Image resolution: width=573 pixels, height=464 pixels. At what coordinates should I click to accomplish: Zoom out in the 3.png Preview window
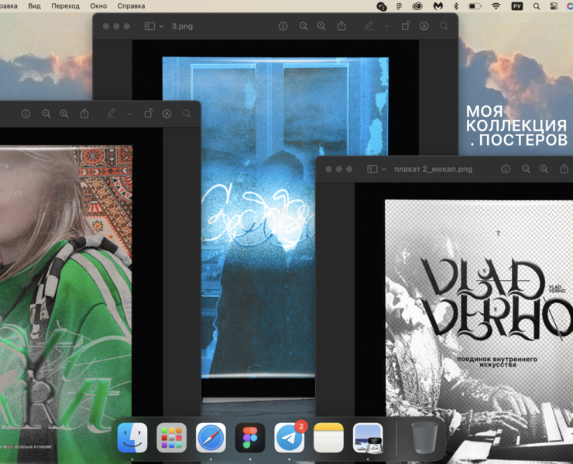tap(304, 26)
